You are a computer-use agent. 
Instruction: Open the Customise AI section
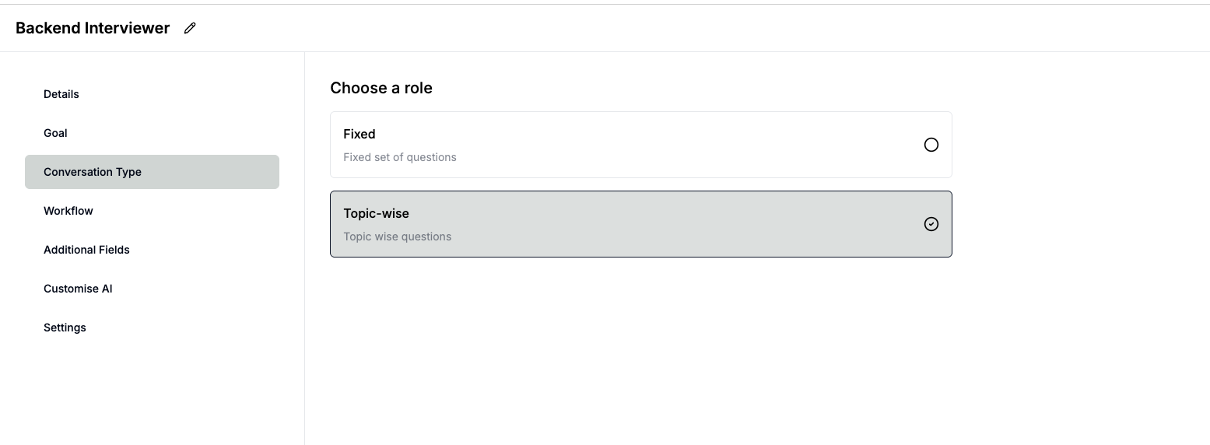(x=78, y=289)
